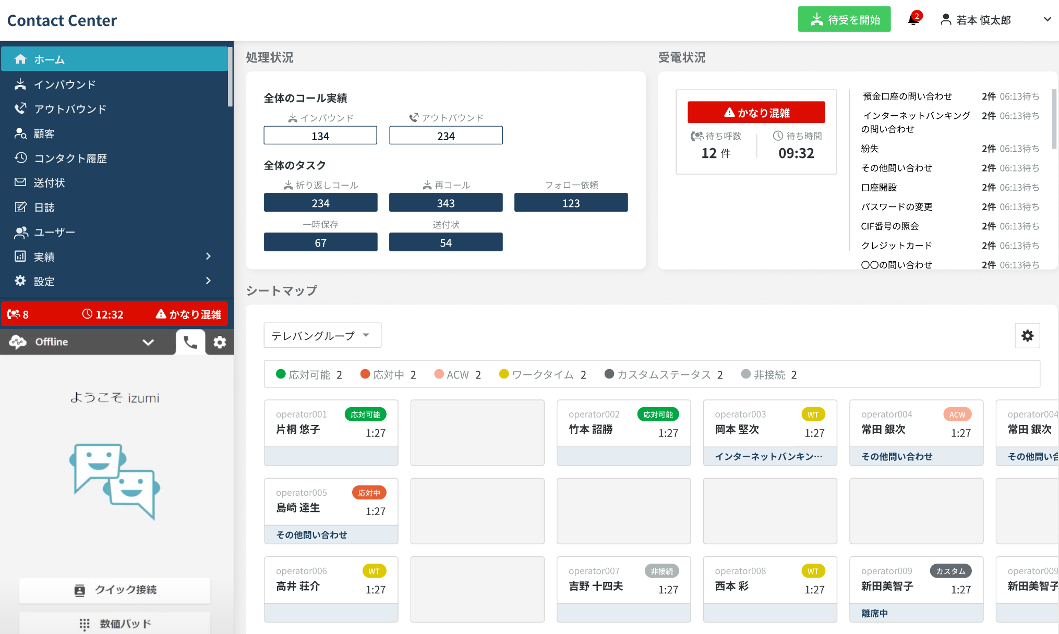Click the 送付状 envelope icon
This screenshot has height=634, width=1059.
[20, 182]
